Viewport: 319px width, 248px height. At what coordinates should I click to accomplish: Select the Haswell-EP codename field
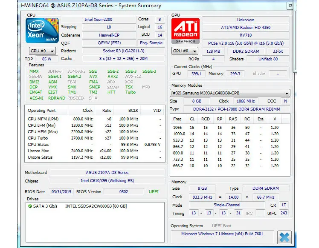tap(109, 35)
